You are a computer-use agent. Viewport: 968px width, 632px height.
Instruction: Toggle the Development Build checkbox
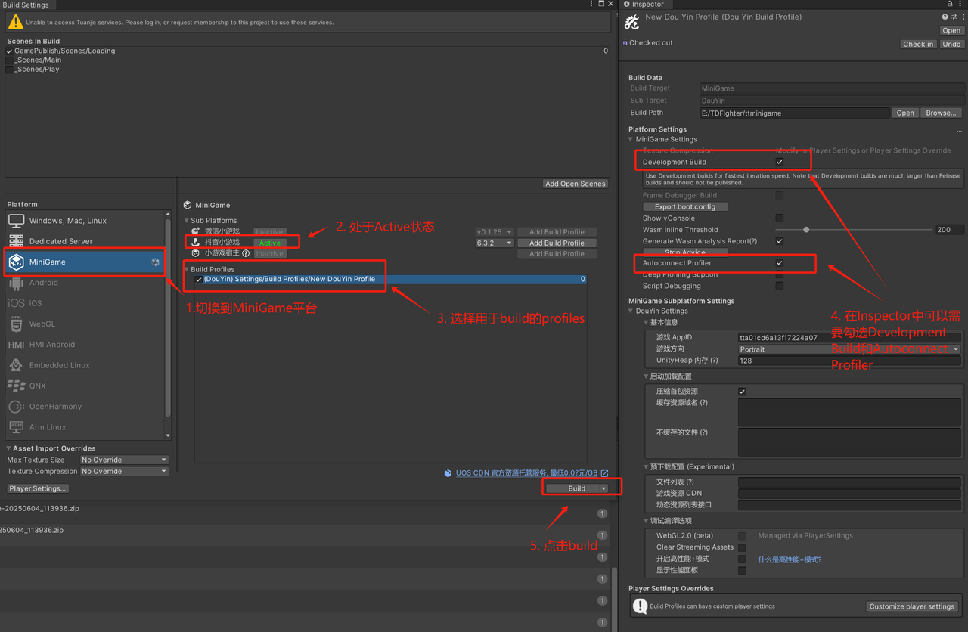(x=779, y=162)
